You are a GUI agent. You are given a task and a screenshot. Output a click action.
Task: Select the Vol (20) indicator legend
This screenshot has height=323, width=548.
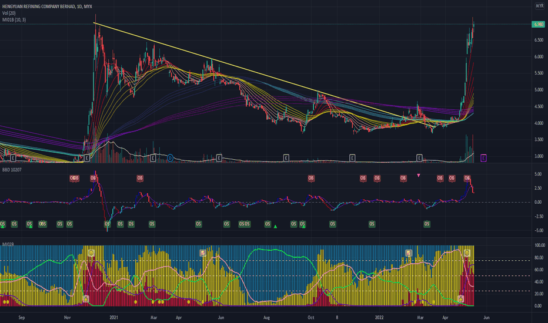click(9, 14)
